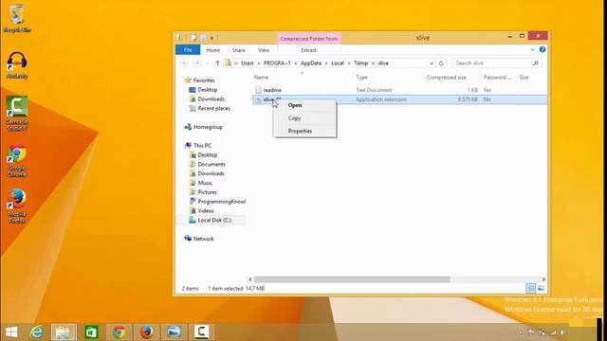Click the Action Center flag tray icon
The height and width of the screenshot is (341, 607).
tap(531, 332)
